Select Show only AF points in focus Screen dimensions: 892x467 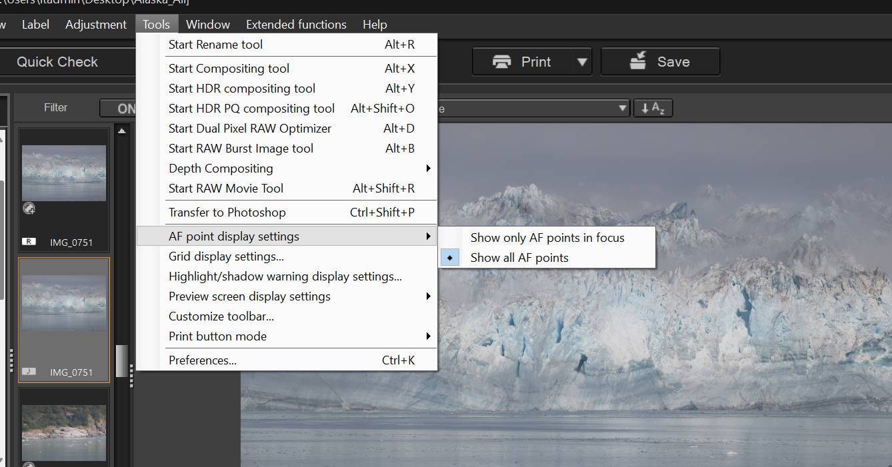click(547, 237)
